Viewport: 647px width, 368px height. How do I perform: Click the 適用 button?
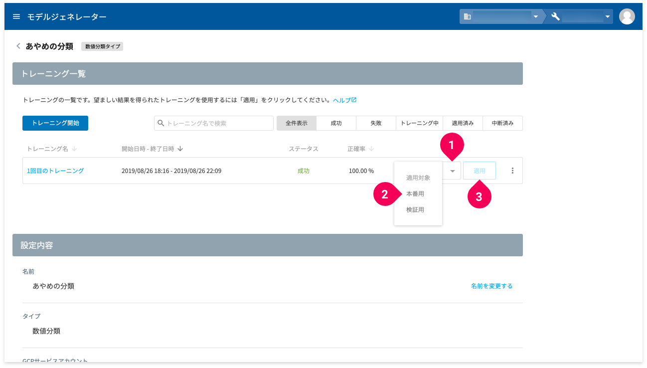[x=479, y=171]
